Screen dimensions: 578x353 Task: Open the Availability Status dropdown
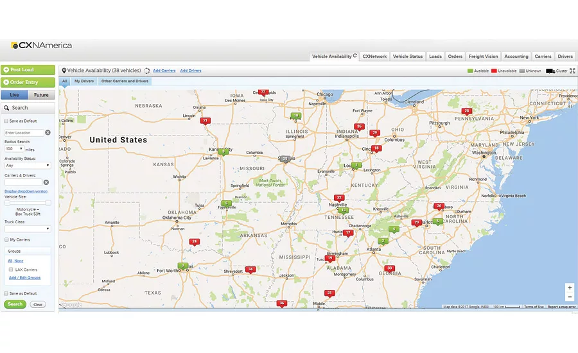point(28,166)
